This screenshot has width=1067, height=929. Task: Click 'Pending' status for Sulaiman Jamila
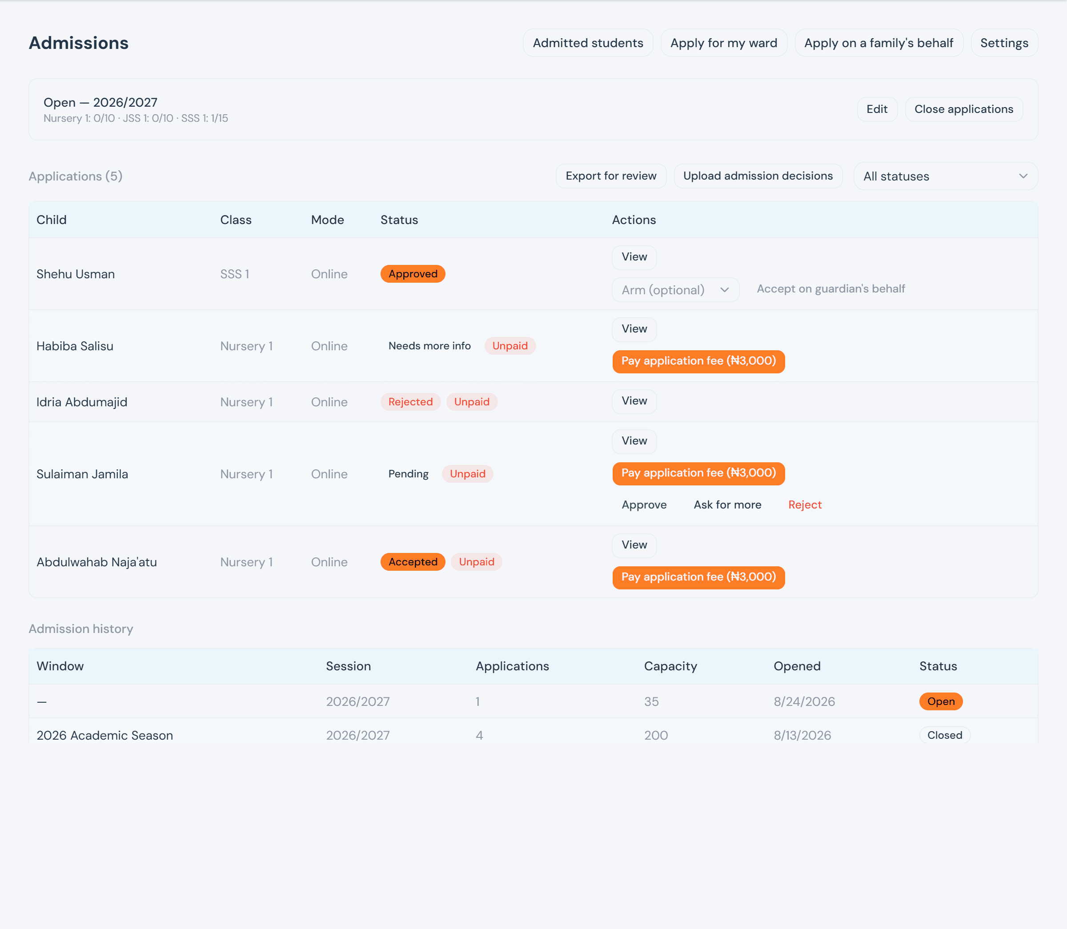408,474
